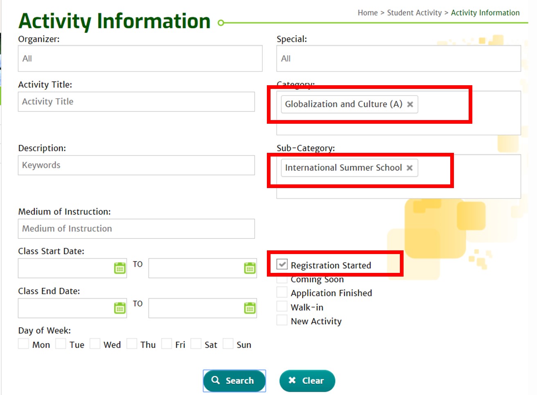Remove the International Summer School tag

coord(409,168)
